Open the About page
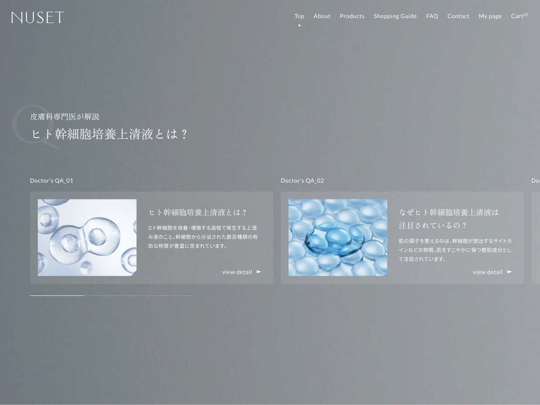The height and width of the screenshot is (405, 540). (322, 16)
